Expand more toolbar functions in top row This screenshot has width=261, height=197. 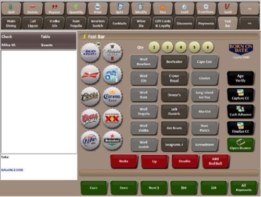pyautogui.click(x=250, y=9)
